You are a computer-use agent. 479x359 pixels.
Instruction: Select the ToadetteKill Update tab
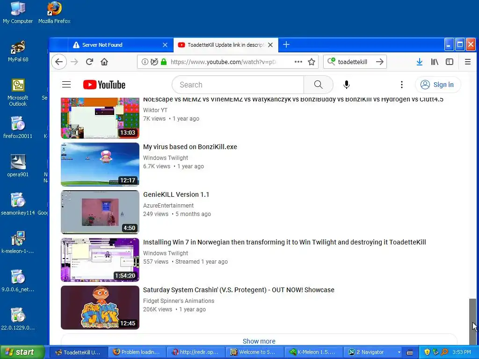coord(225,45)
